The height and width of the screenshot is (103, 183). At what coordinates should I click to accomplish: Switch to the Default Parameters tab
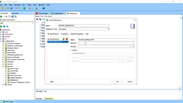(x=77, y=34)
